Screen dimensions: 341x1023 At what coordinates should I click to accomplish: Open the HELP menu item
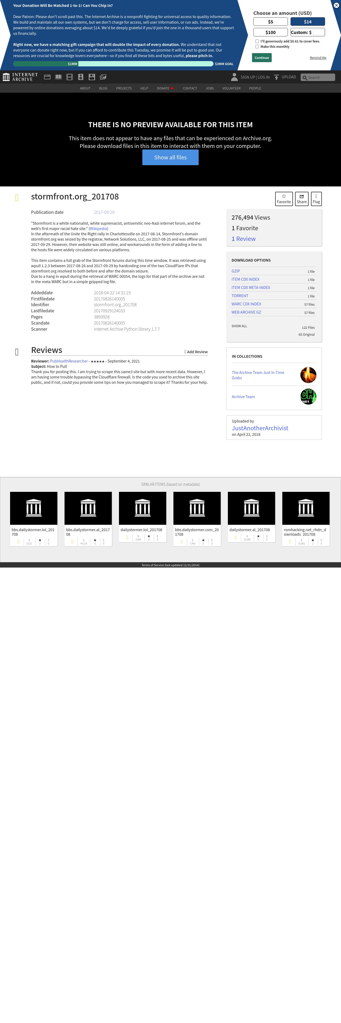(x=144, y=88)
